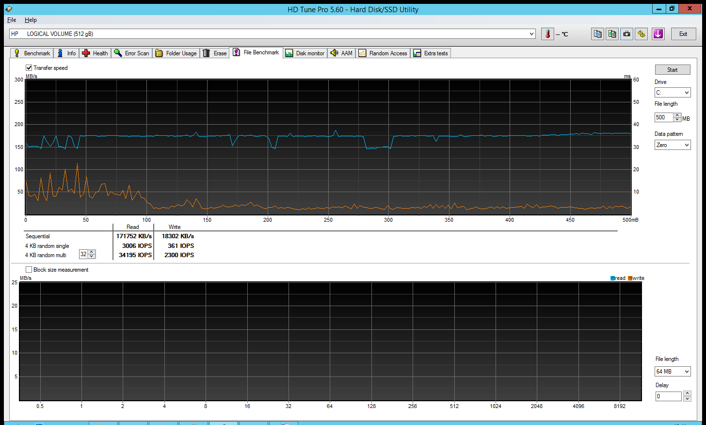Go to the Random Access tab
Viewport: 706px width, 425px height.
click(383, 53)
